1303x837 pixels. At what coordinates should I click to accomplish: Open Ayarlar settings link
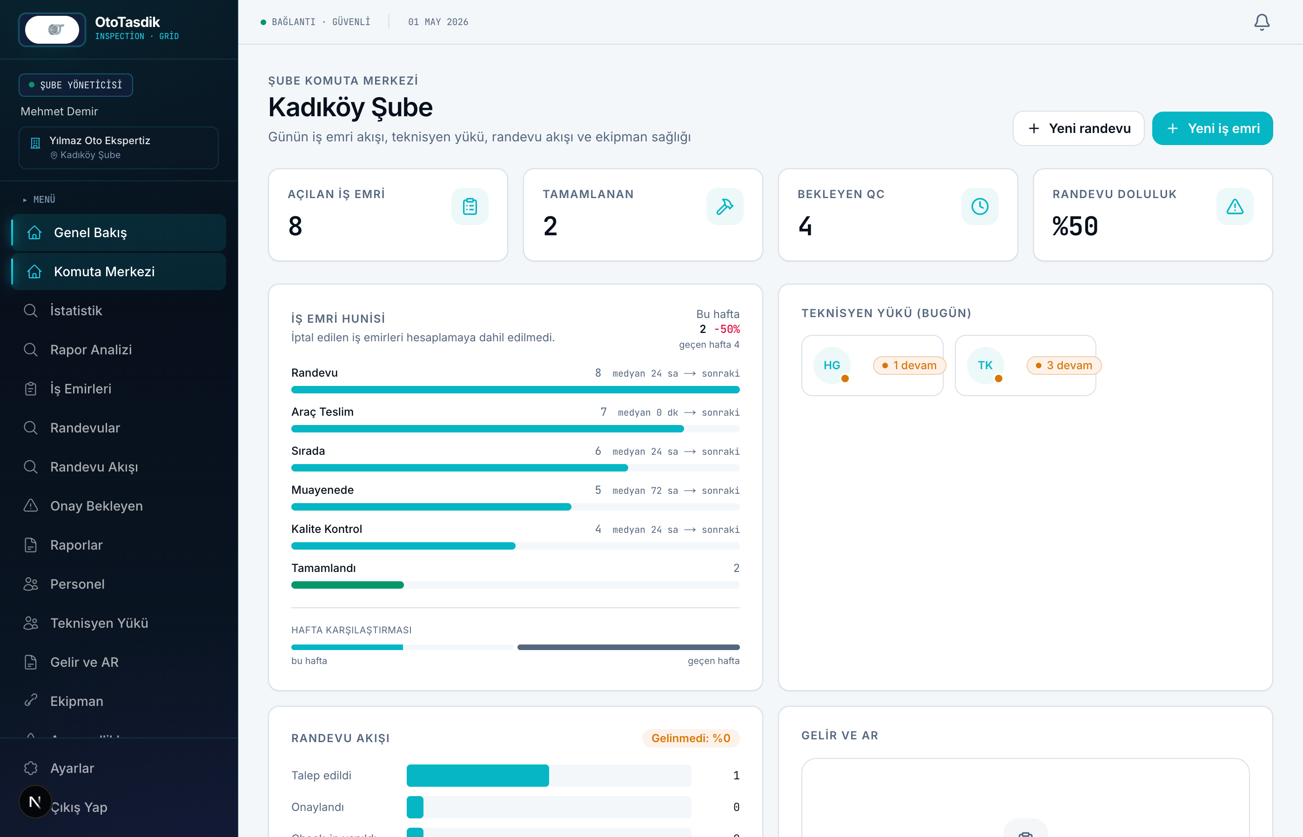119,768
